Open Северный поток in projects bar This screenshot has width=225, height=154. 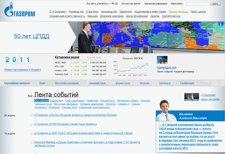pos(97,83)
